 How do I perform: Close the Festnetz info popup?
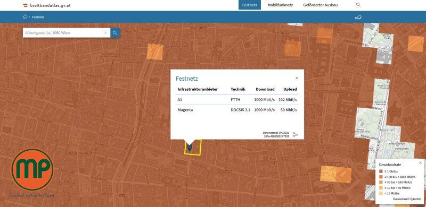click(x=297, y=78)
